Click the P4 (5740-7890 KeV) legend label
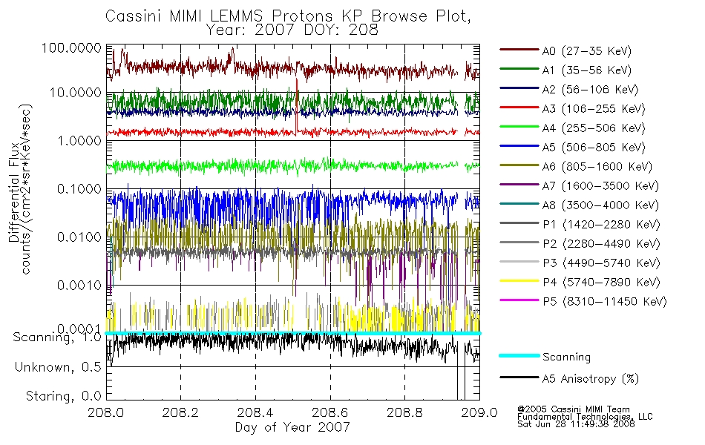The width and height of the screenshot is (705, 445). [x=601, y=283]
